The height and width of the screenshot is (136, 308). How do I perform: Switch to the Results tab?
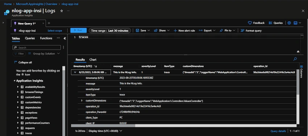80,60
